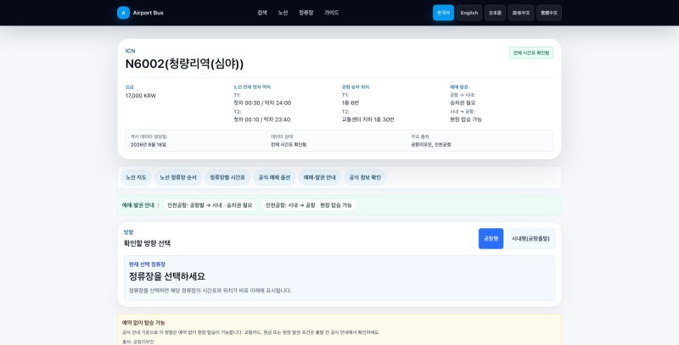Open the Airport Bus home link text

(148, 13)
